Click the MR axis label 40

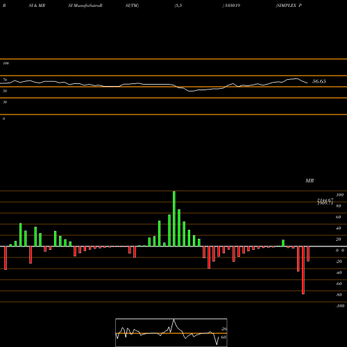(x=338, y=228)
